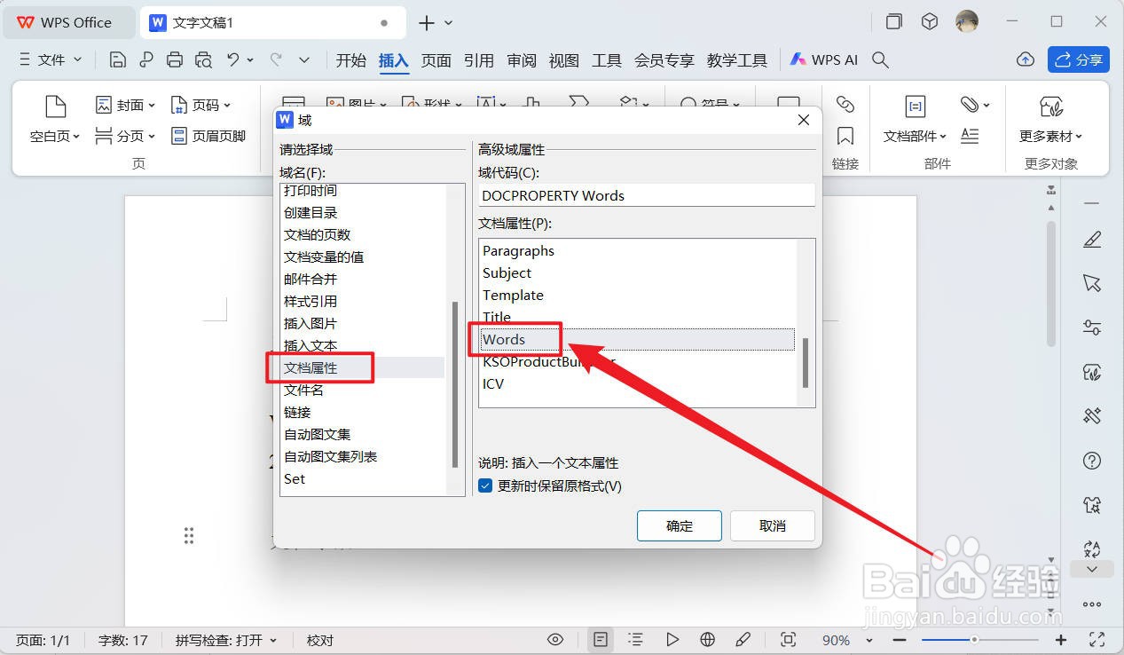The image size is (1124, 655).
Task: Open the help question mark icon on sidebar
Action: click(x=1092, y=460)
